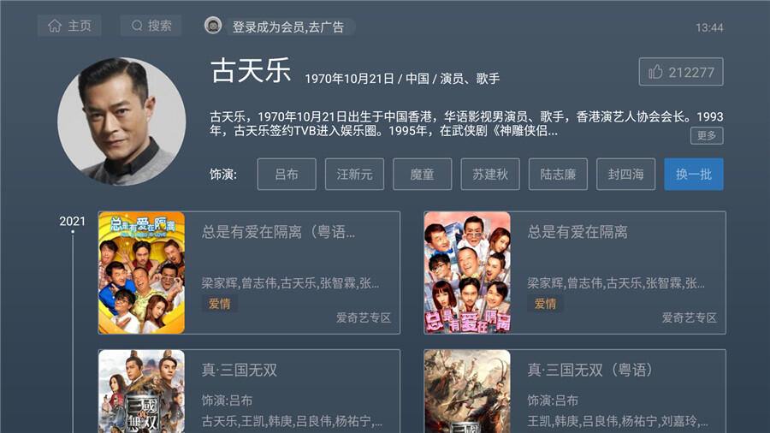
Task: Select the 陆志廉 role tag
Action: click(558, 175)
